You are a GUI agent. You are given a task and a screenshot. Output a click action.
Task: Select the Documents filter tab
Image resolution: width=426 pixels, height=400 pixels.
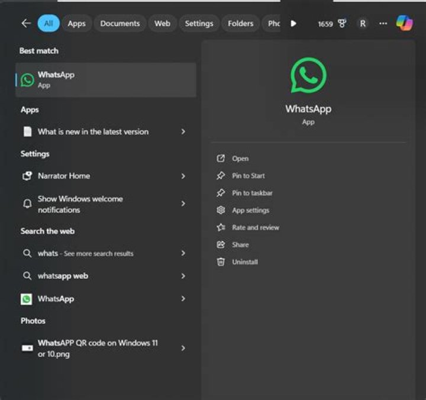tap(120, 24)
